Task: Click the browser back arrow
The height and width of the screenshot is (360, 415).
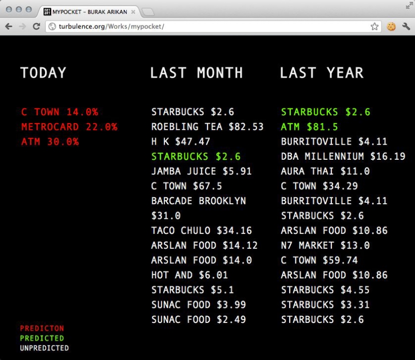Action: [9, 27]
